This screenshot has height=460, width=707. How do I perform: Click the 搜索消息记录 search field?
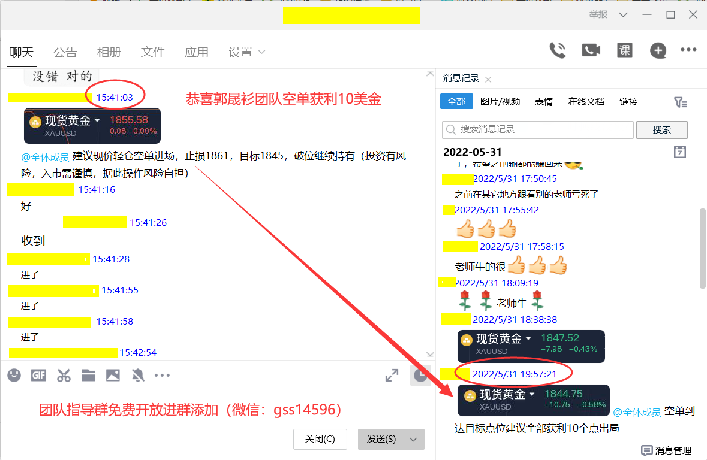(x=537, y=130)
